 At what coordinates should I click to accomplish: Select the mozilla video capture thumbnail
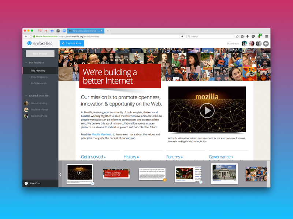(80, 174)
